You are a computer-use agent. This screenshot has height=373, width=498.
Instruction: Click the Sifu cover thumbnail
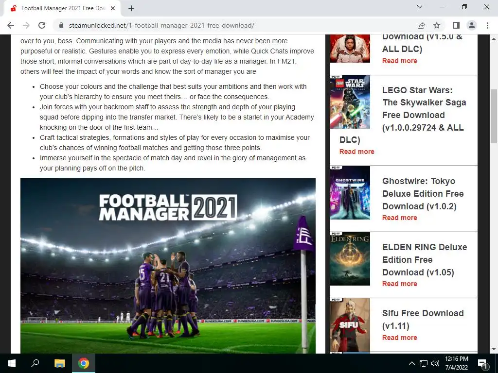tap(350, 324)
